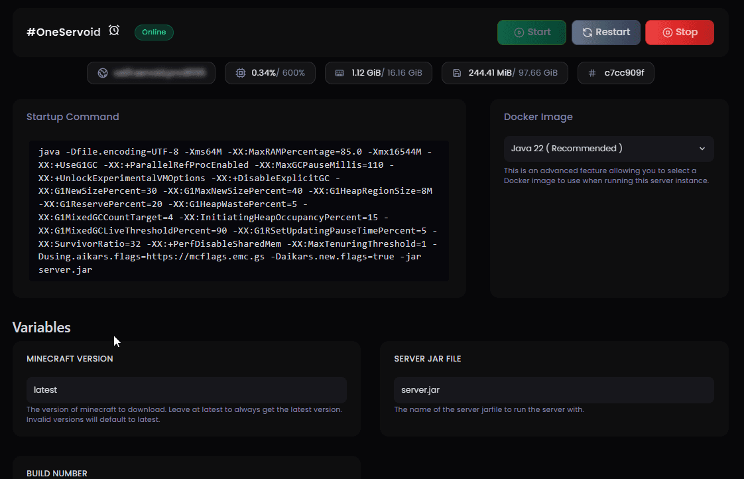Click the startup command code box
The image size is (744, 479).
[239, 211]
